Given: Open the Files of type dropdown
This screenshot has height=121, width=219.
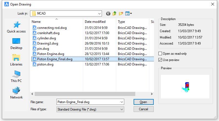Looking at the screenshot, I should (90, 109).
